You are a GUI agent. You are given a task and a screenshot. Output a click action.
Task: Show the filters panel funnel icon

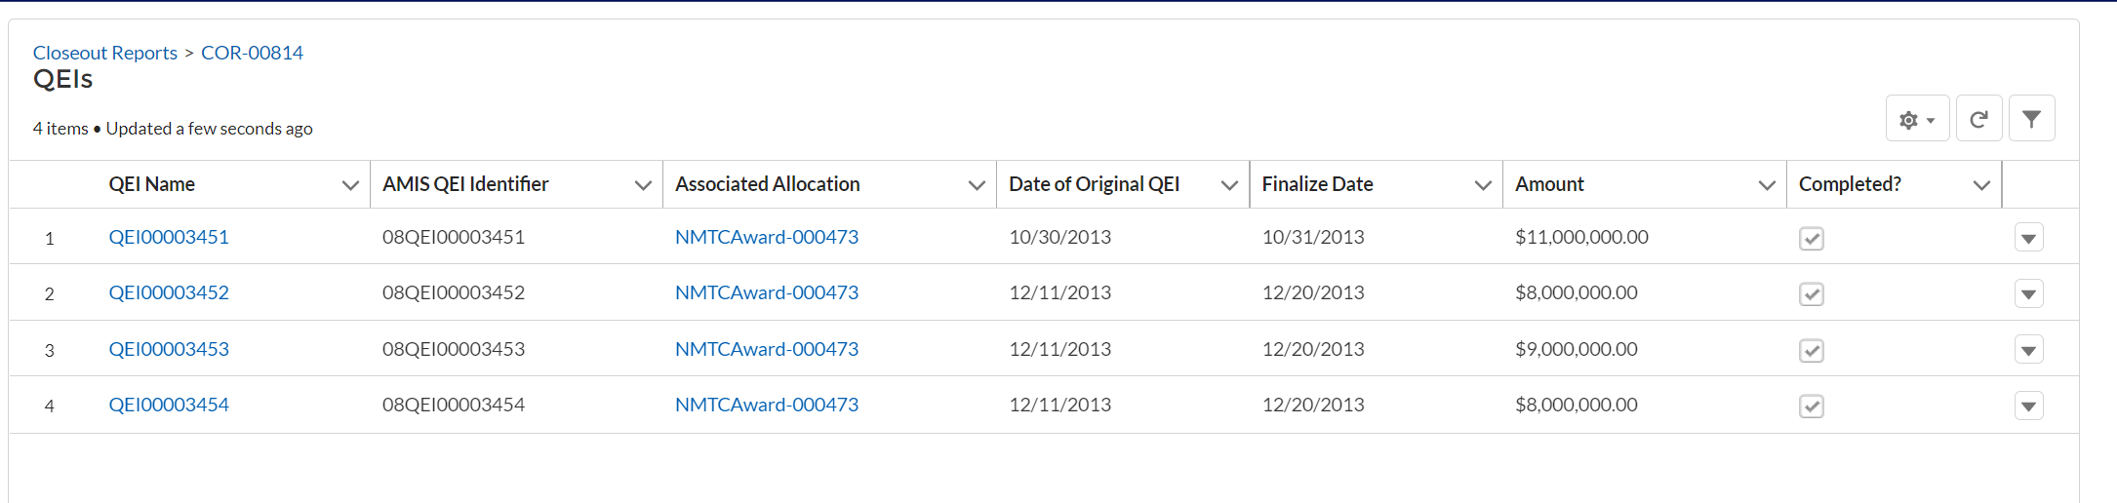pyautogui.click(x=2031, y=119)
